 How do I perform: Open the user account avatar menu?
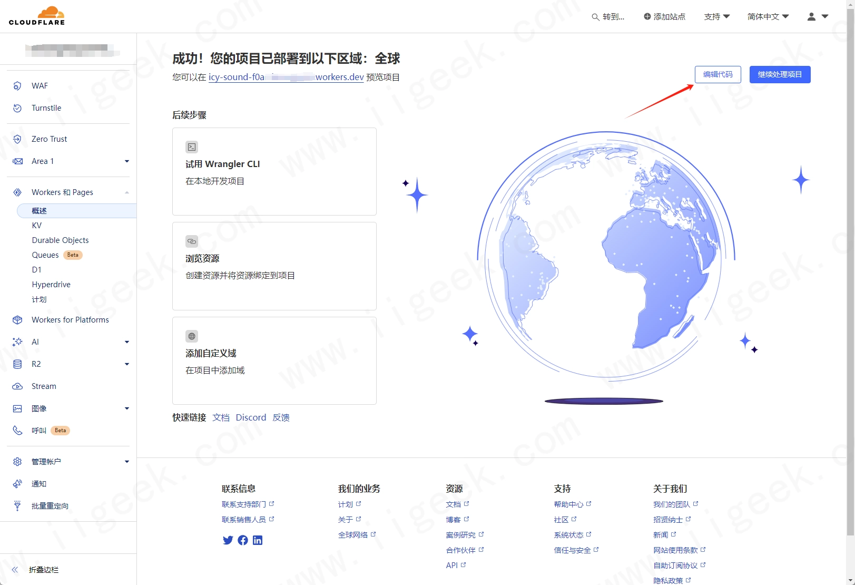pyautogui.click(x=818, y=16)
